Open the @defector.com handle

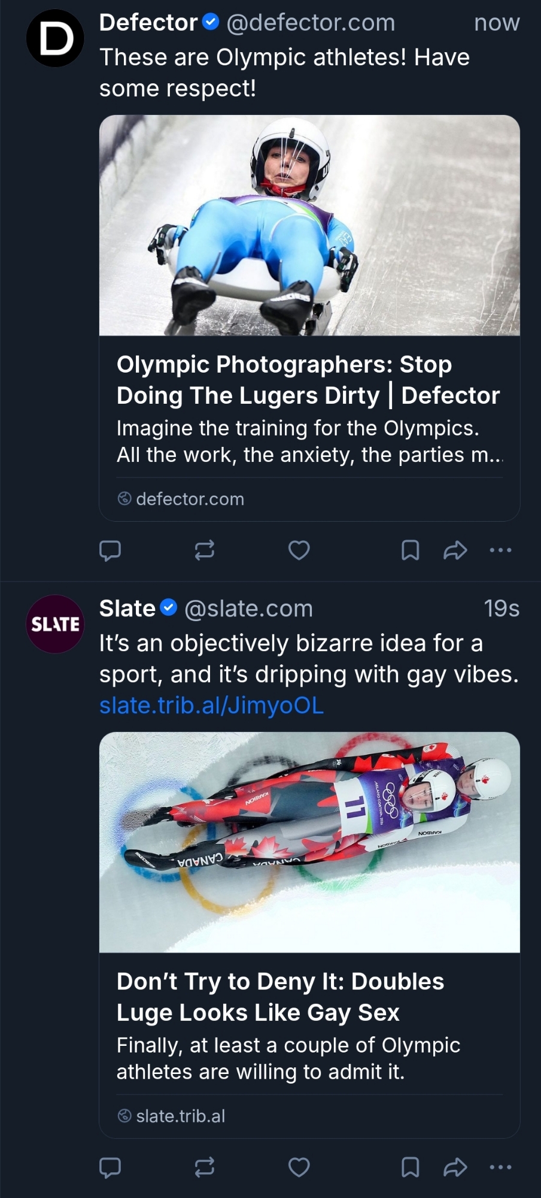(x=311, y=23)
